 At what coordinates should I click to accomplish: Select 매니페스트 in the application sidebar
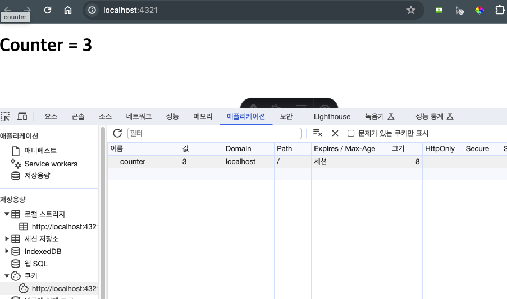[x=40, y=151]
